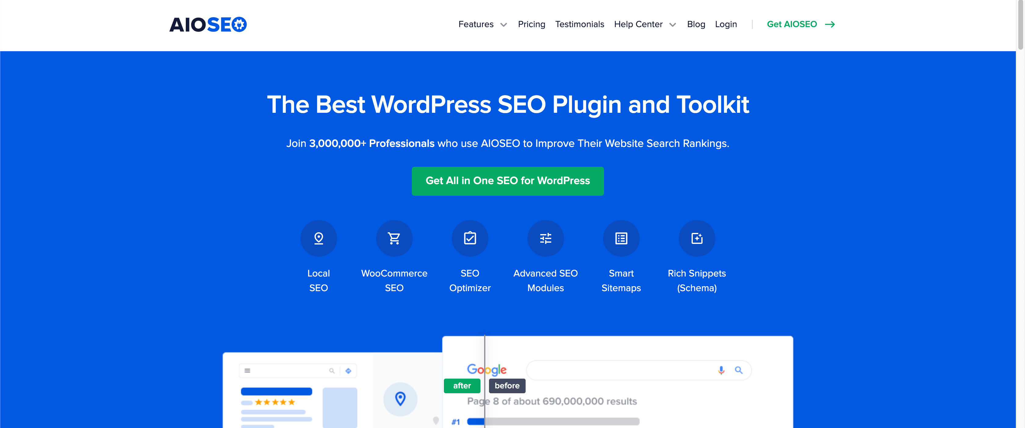The height and width of the screenshot is (428, 1025).
Task: Click the Rich Snippets Schema icon
Action: coord(696,238)
